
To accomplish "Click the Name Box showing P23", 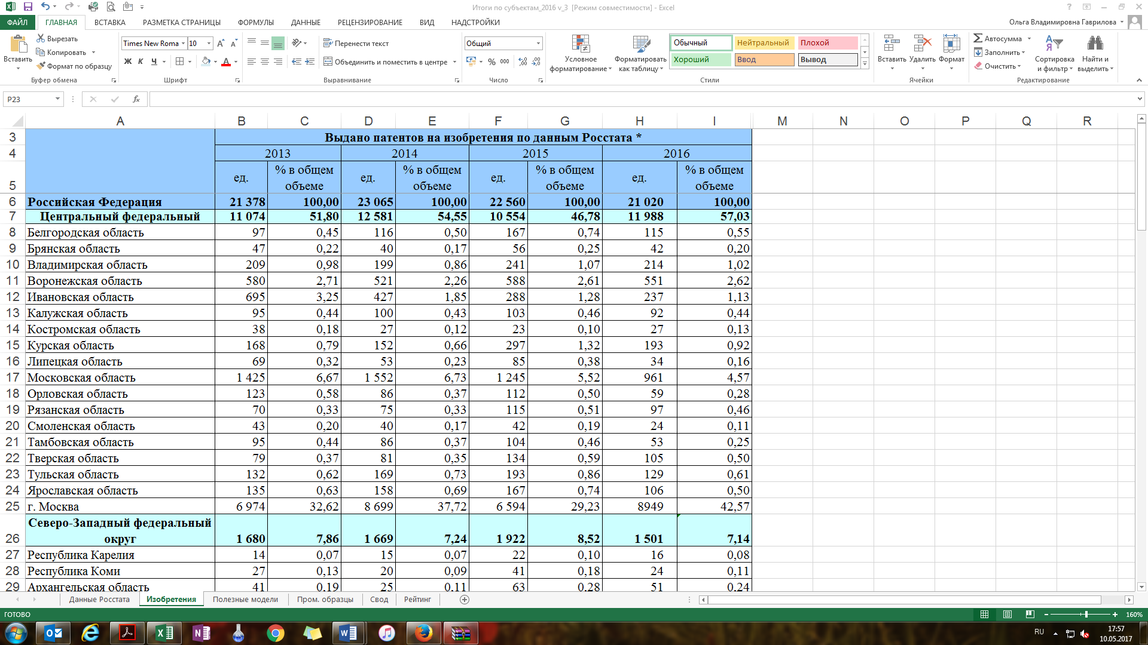I will click(x=30, y=99).
